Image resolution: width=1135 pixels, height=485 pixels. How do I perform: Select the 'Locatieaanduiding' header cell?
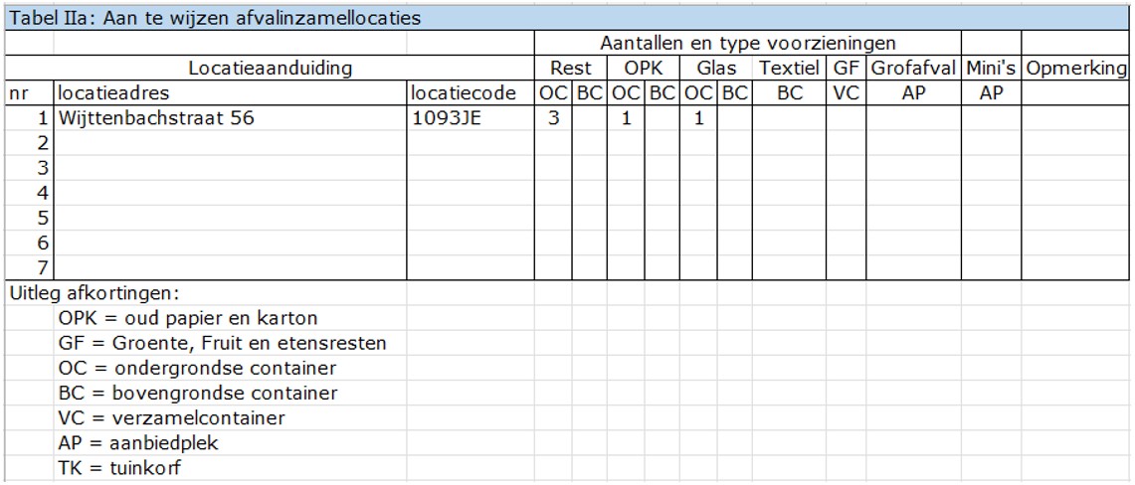(x=271, y=69)
